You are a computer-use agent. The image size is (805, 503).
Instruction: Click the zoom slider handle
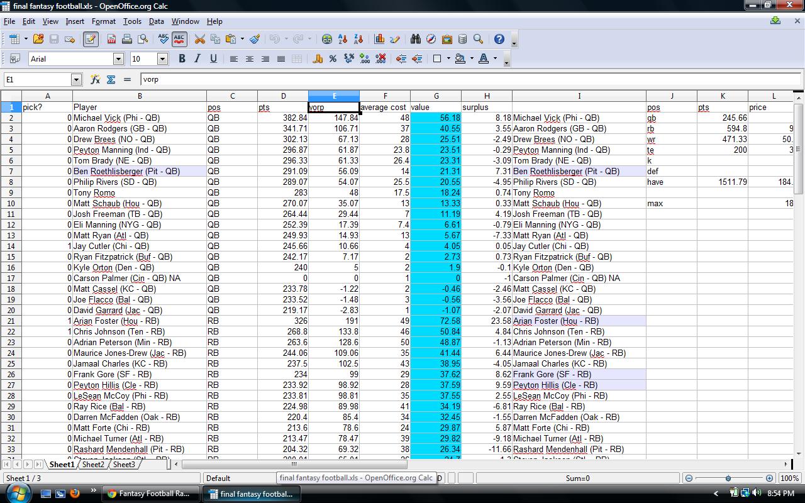(x=728, y=478)
